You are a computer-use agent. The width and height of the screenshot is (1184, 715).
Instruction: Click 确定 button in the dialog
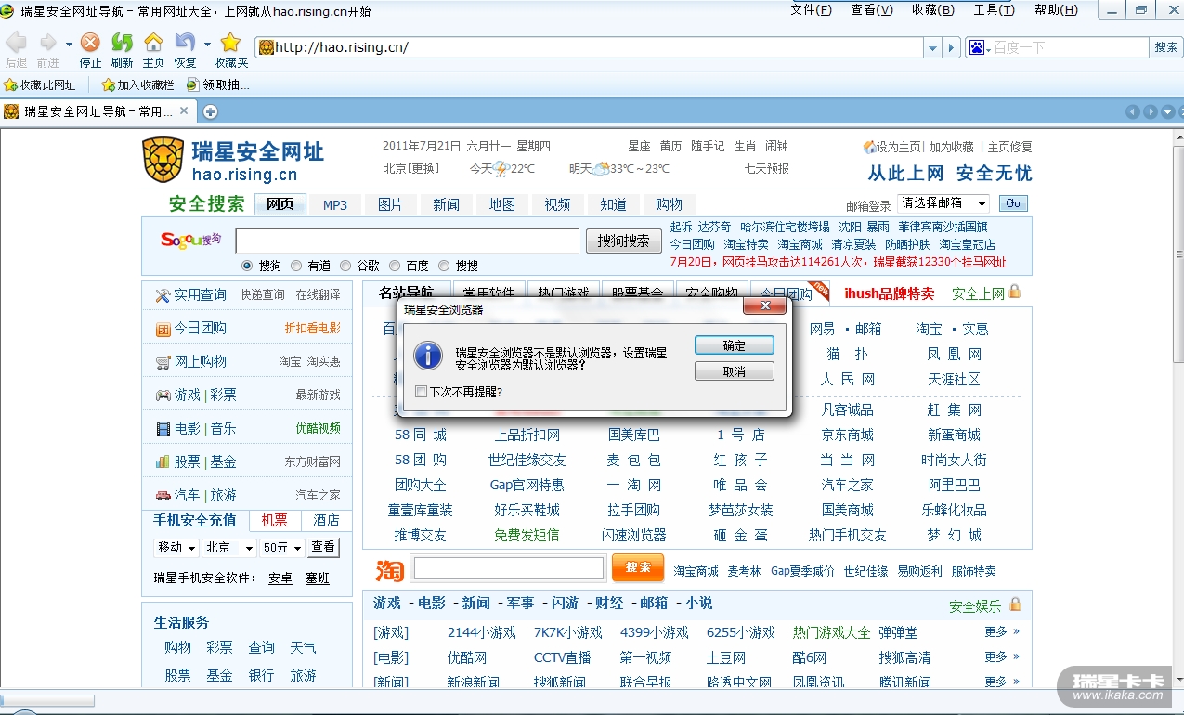[735, 345]
